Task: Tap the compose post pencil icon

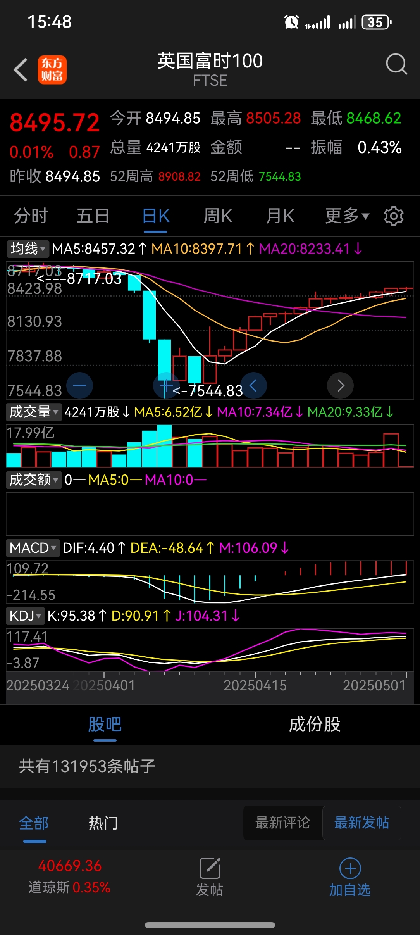Action: 210,868
